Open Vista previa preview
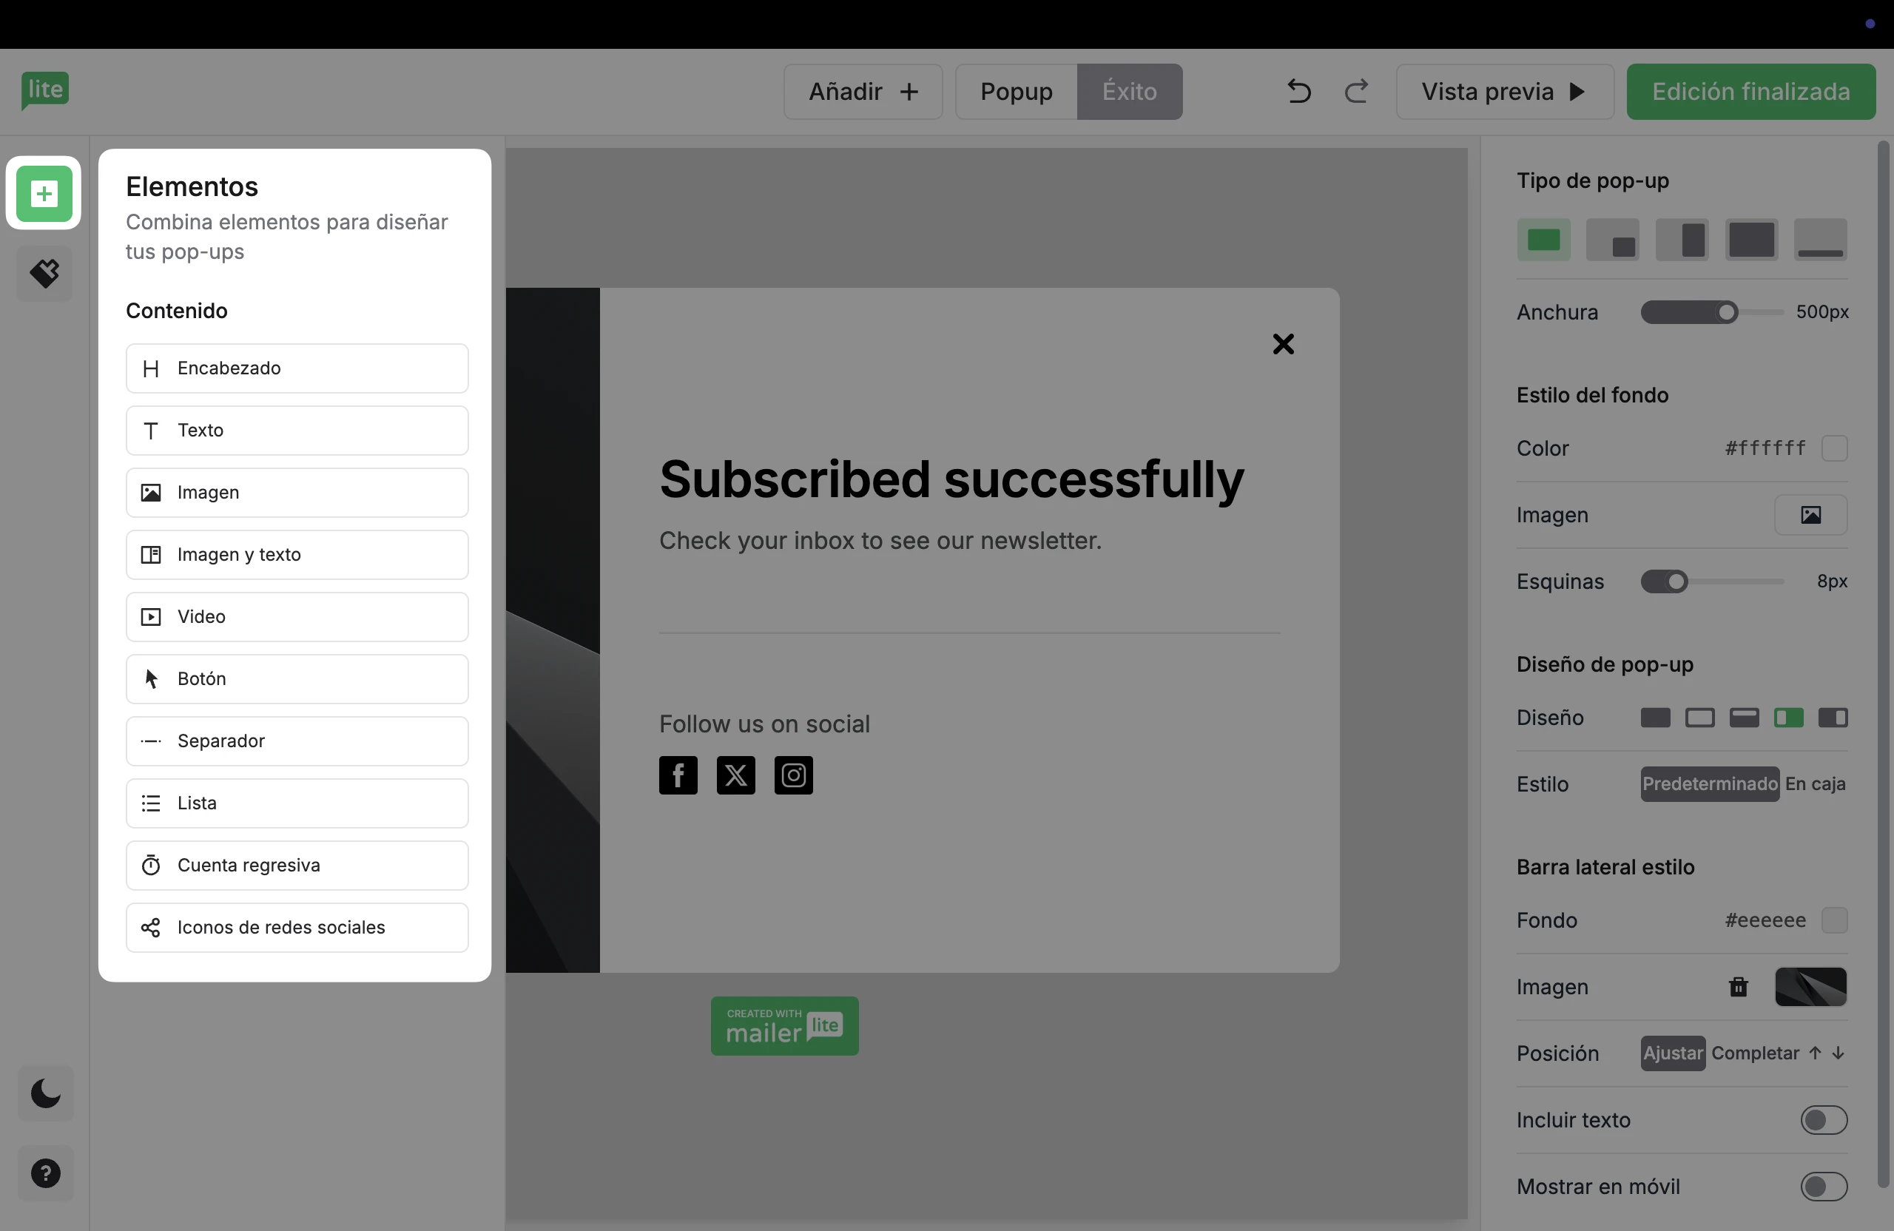The width and height of the screenshot is (1894, 1231). click(x=1504, y=92)
